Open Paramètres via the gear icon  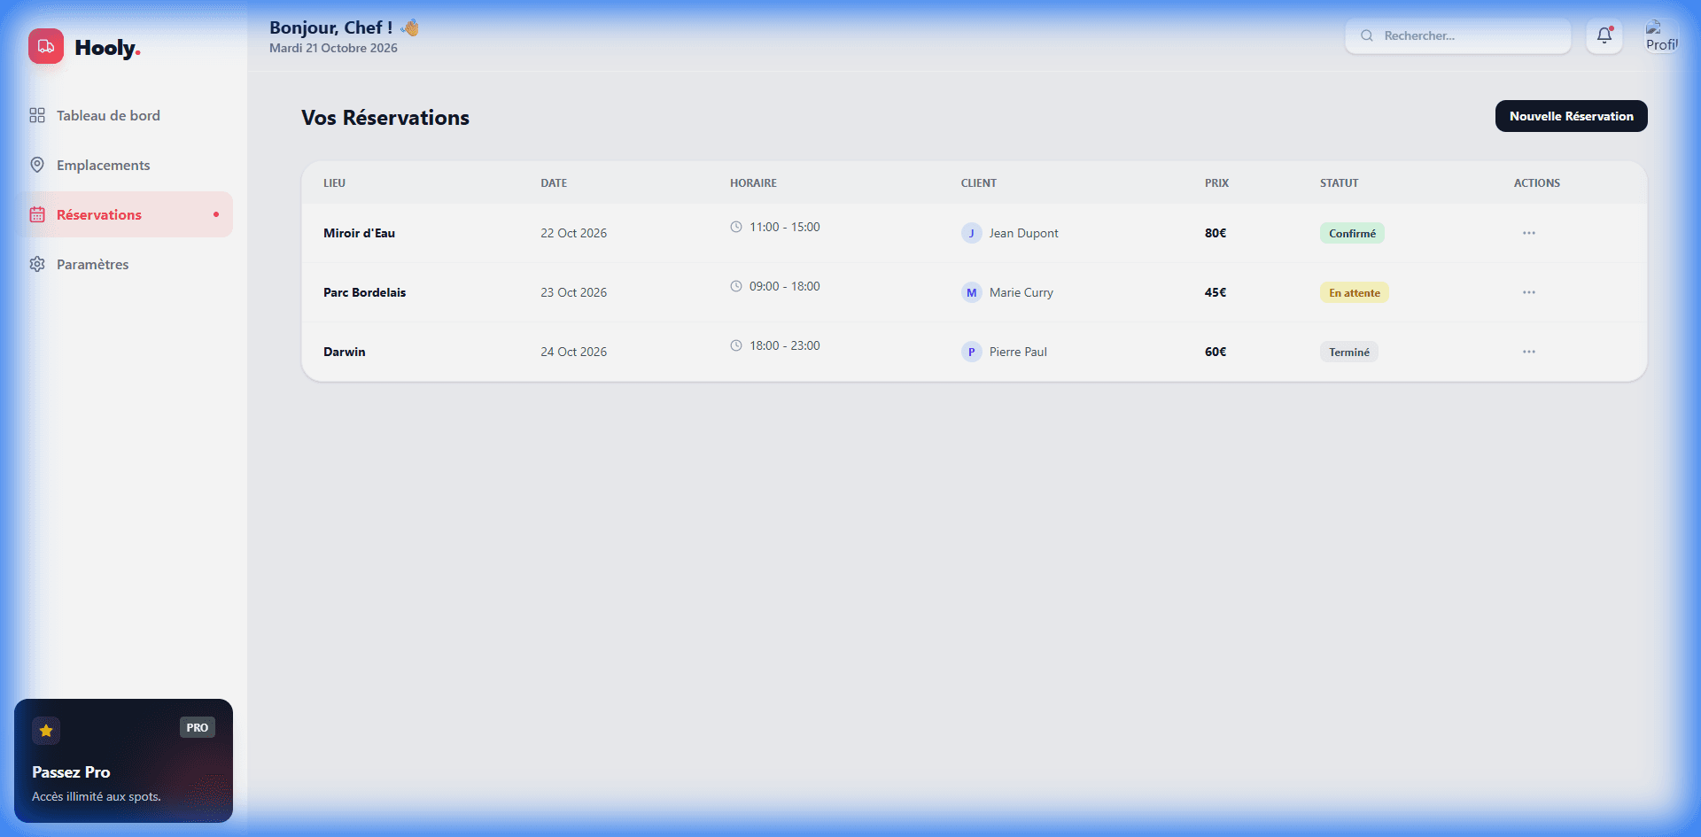36,264
